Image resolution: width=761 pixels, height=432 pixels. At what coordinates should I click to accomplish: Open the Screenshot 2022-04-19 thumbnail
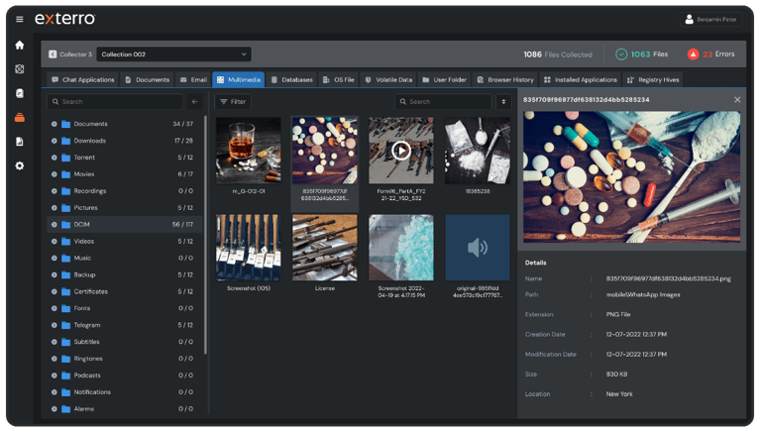coord(401,248)
